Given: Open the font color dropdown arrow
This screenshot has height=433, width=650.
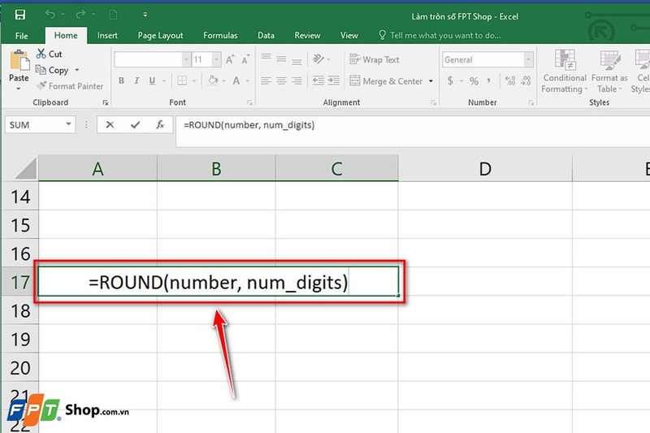Looking at the screenshot, I should (248, 80).
